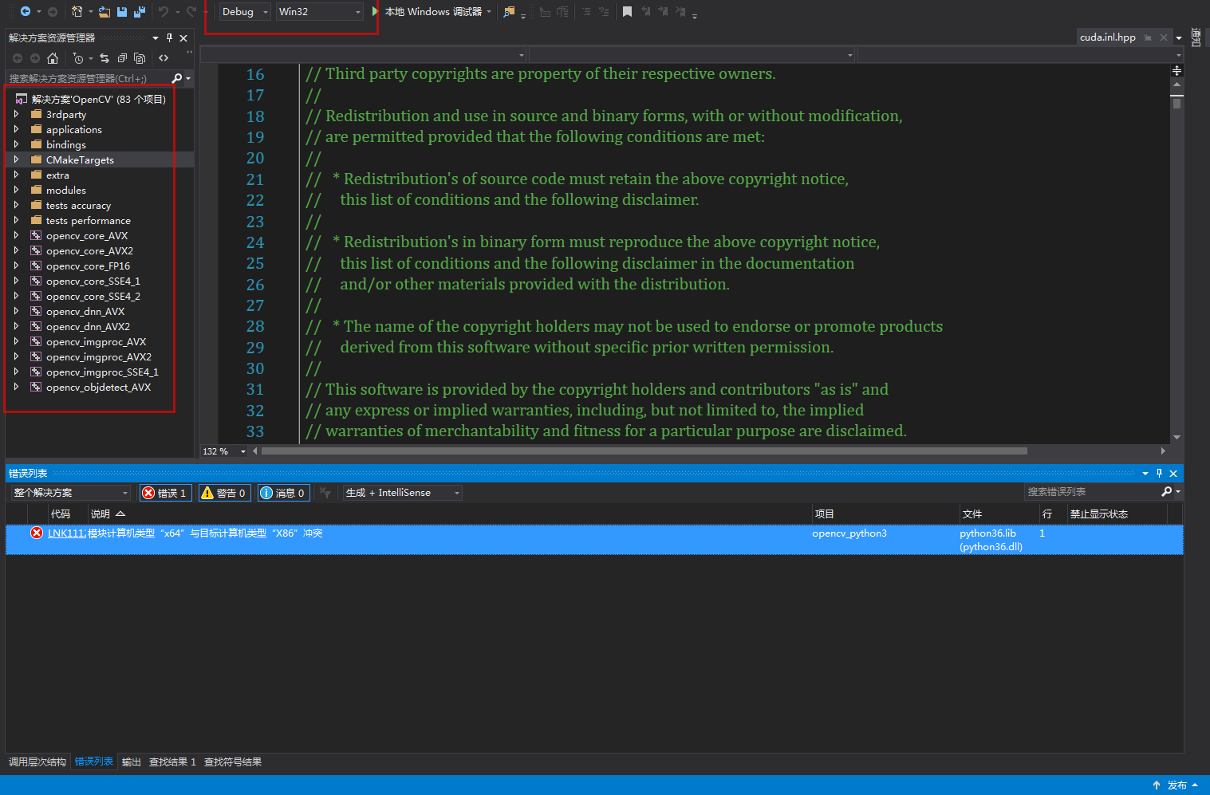This screenshot has height=795, width=1210.
Task: Toggle the Errors 1 filter button
Action: click(x=165, y=493)
